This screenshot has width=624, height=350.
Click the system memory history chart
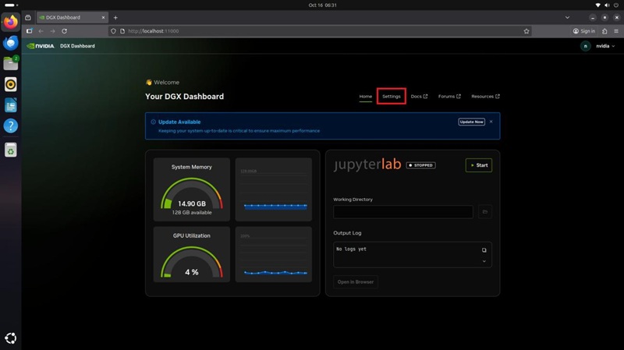[x=274, y=189]
